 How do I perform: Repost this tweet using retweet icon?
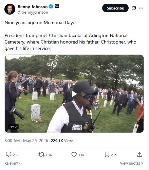[41, 155]
